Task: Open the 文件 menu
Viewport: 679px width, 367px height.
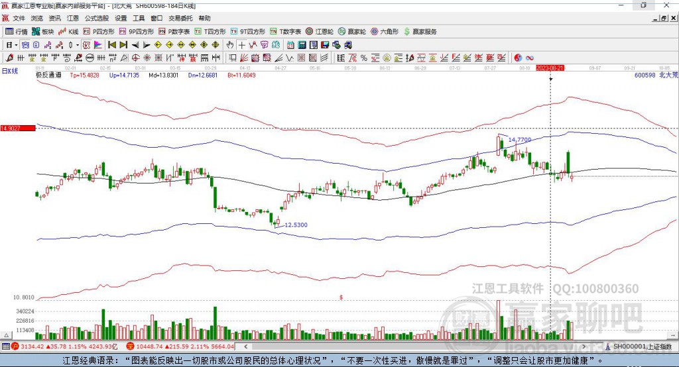Action: click(x=19, y=18)
